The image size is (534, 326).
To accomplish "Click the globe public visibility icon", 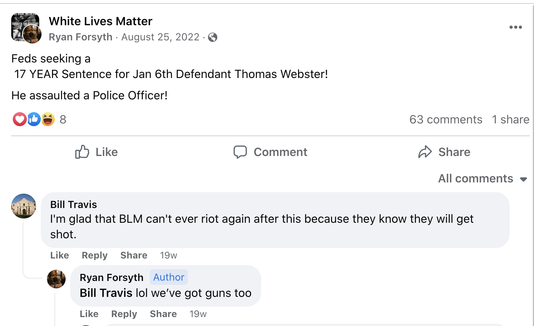I will point(213,37).
